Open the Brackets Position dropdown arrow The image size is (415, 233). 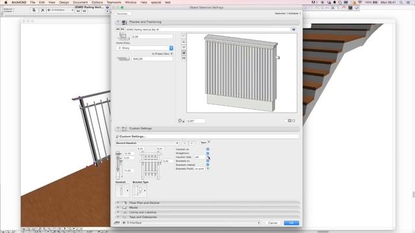click(207, 168)
